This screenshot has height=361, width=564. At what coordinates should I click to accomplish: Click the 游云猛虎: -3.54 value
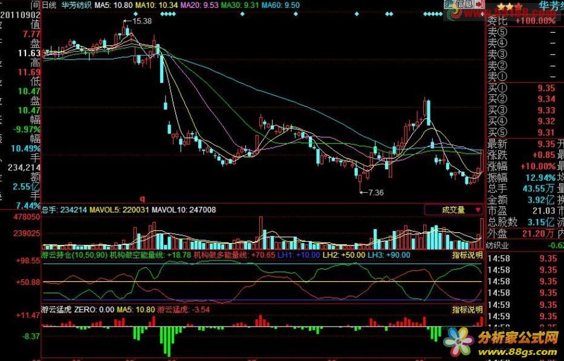point(183,310)
